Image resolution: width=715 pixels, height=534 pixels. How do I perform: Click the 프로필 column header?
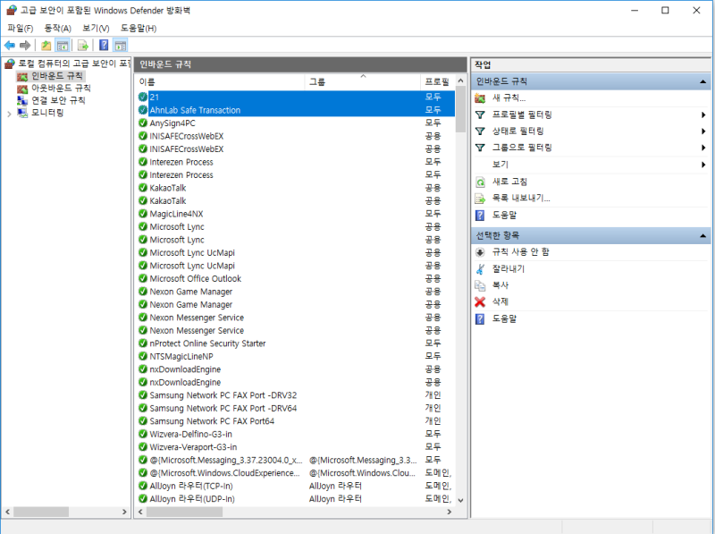pyautogui.click(x=437, y=82)
